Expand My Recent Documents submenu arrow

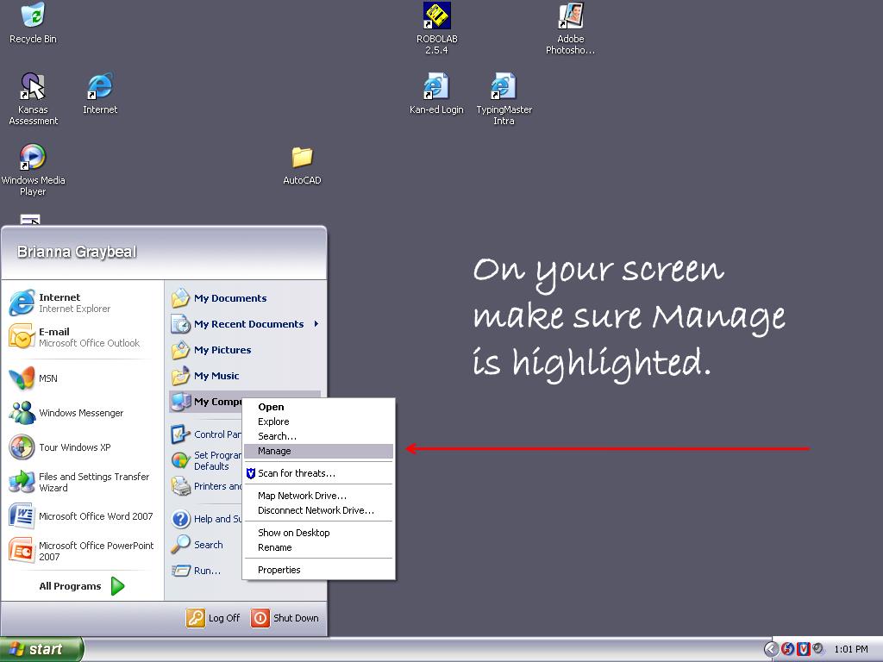pos(316,324)
